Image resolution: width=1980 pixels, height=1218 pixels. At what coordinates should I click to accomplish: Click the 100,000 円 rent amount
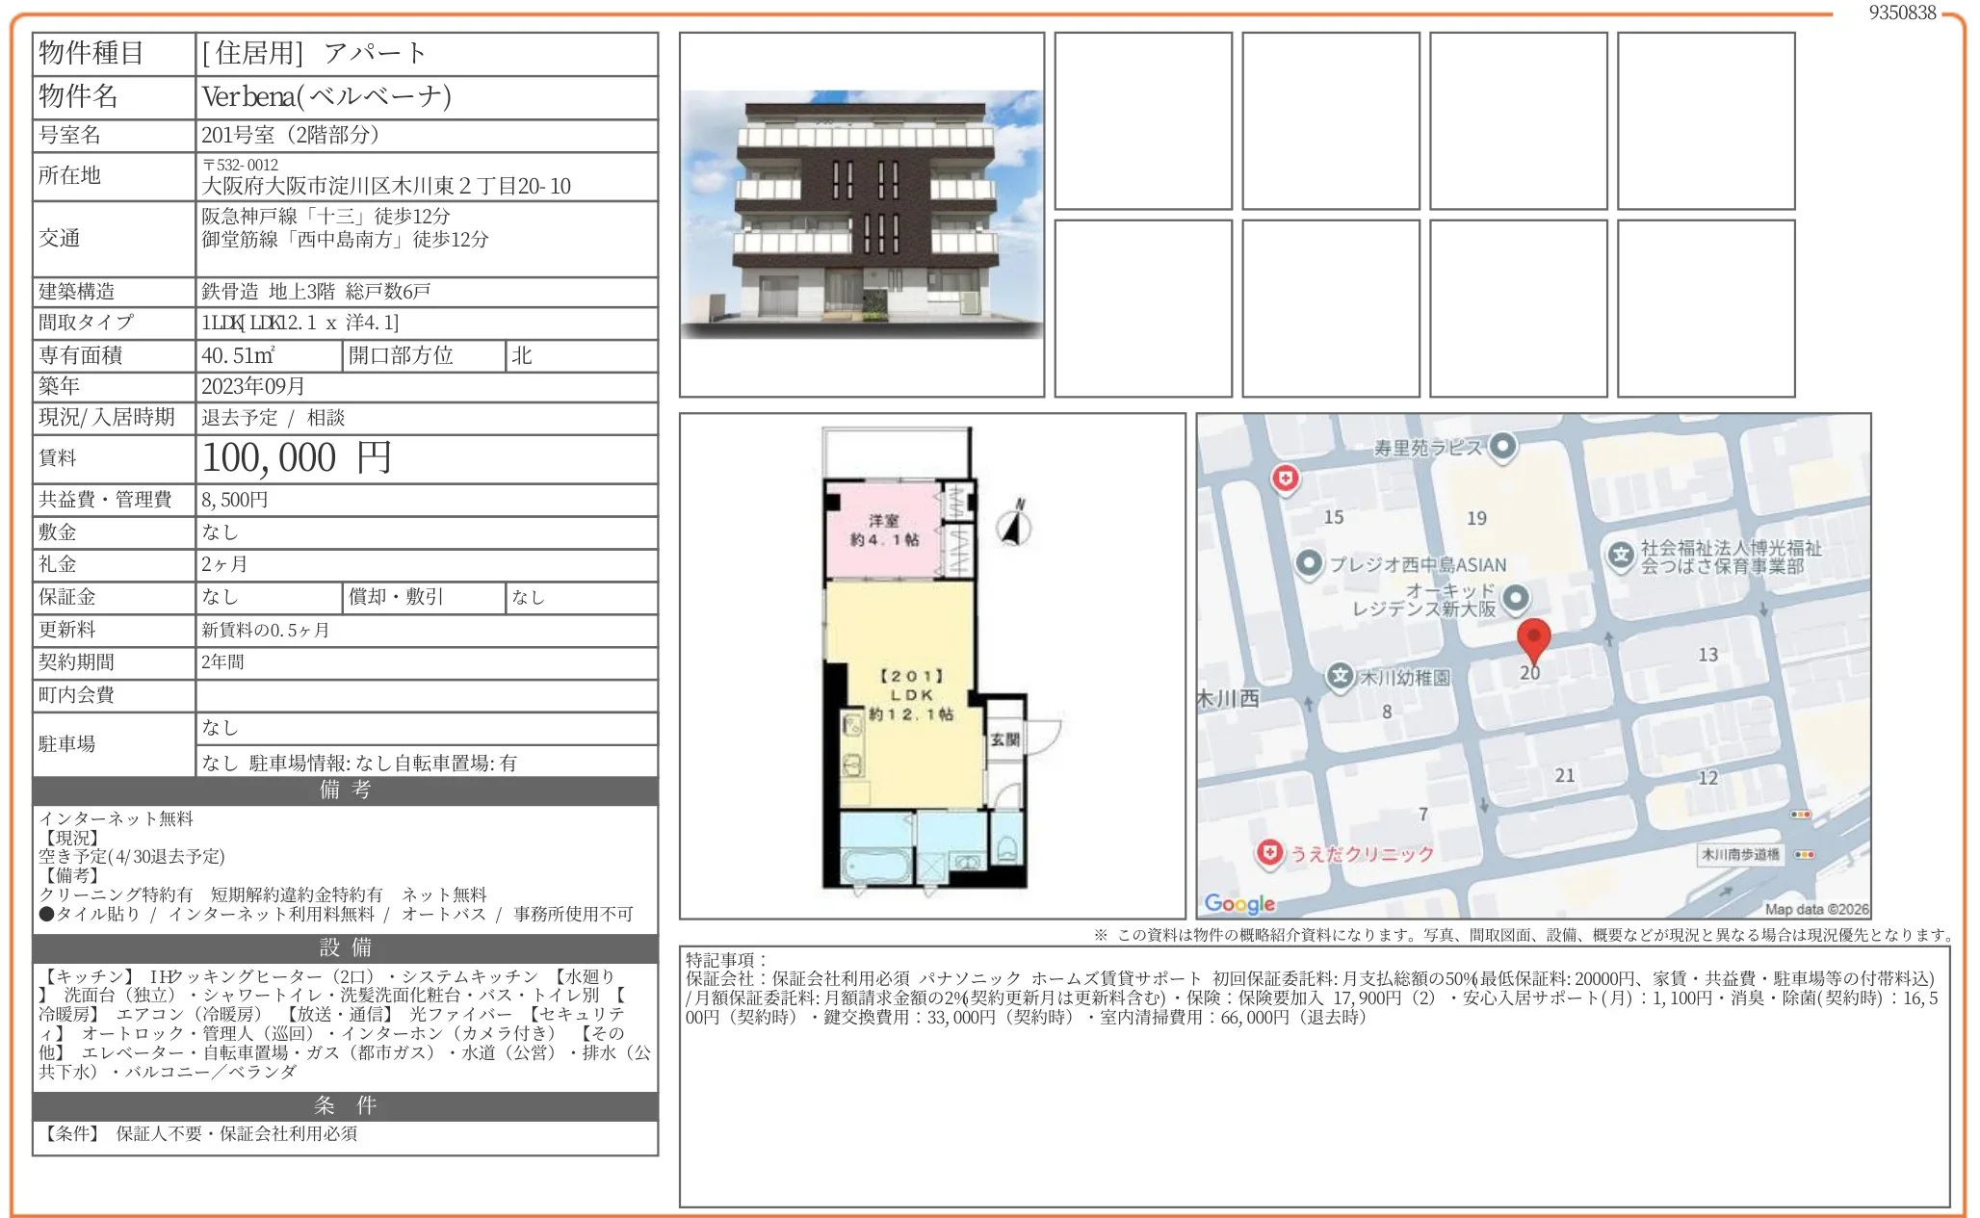point(297,458)
